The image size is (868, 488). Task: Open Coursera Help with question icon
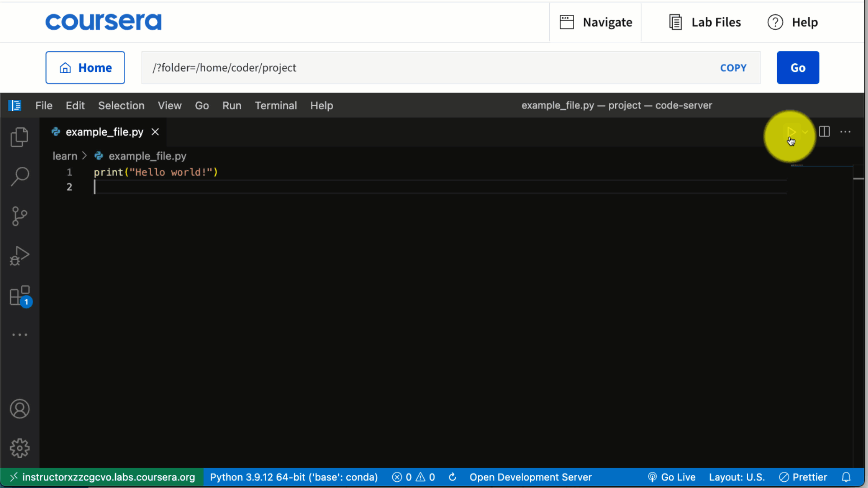point(793,22)
